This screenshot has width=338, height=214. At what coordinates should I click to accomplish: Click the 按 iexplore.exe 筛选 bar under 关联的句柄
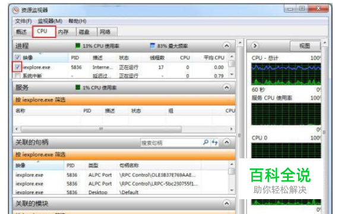pyautogui.click(x=124, y=155)
